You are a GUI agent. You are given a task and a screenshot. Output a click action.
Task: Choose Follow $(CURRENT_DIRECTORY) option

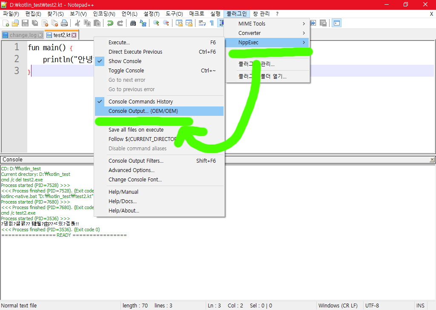coord(159,139)
